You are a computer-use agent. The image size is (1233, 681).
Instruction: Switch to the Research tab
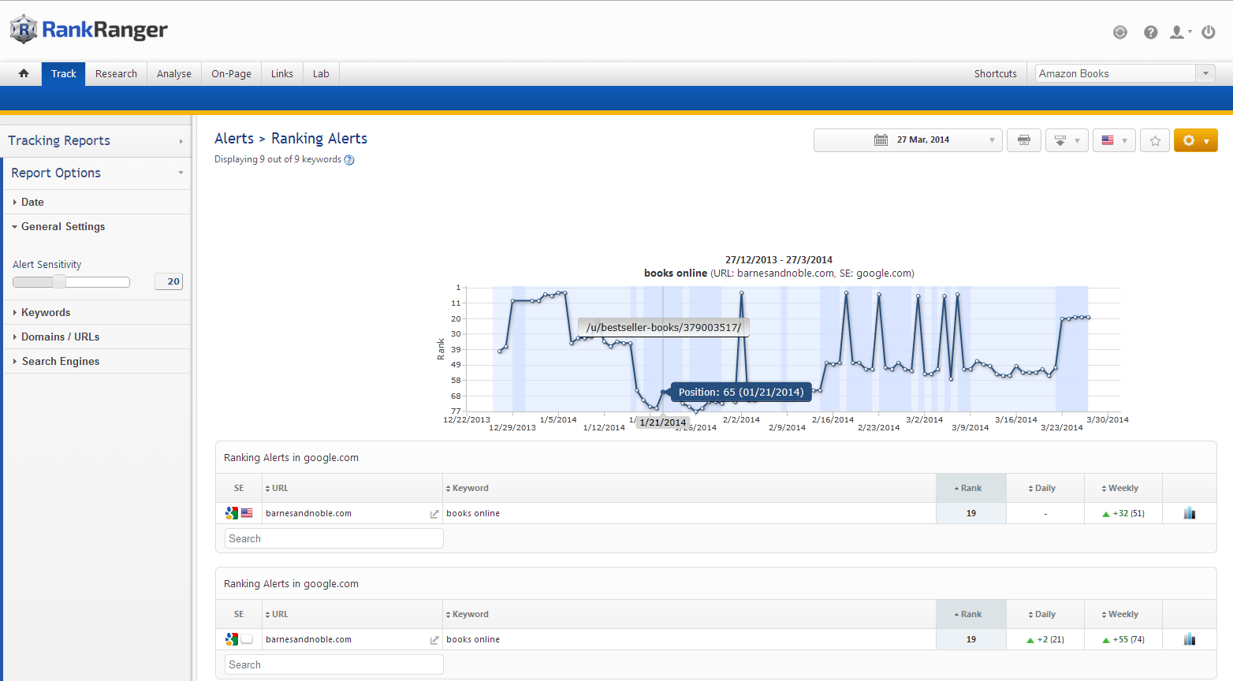[116, 73]
